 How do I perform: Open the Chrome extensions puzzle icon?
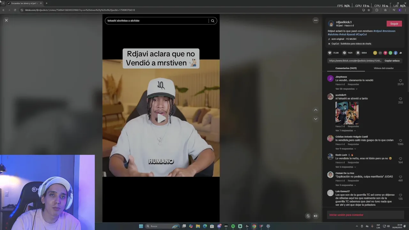click(377, 10)
